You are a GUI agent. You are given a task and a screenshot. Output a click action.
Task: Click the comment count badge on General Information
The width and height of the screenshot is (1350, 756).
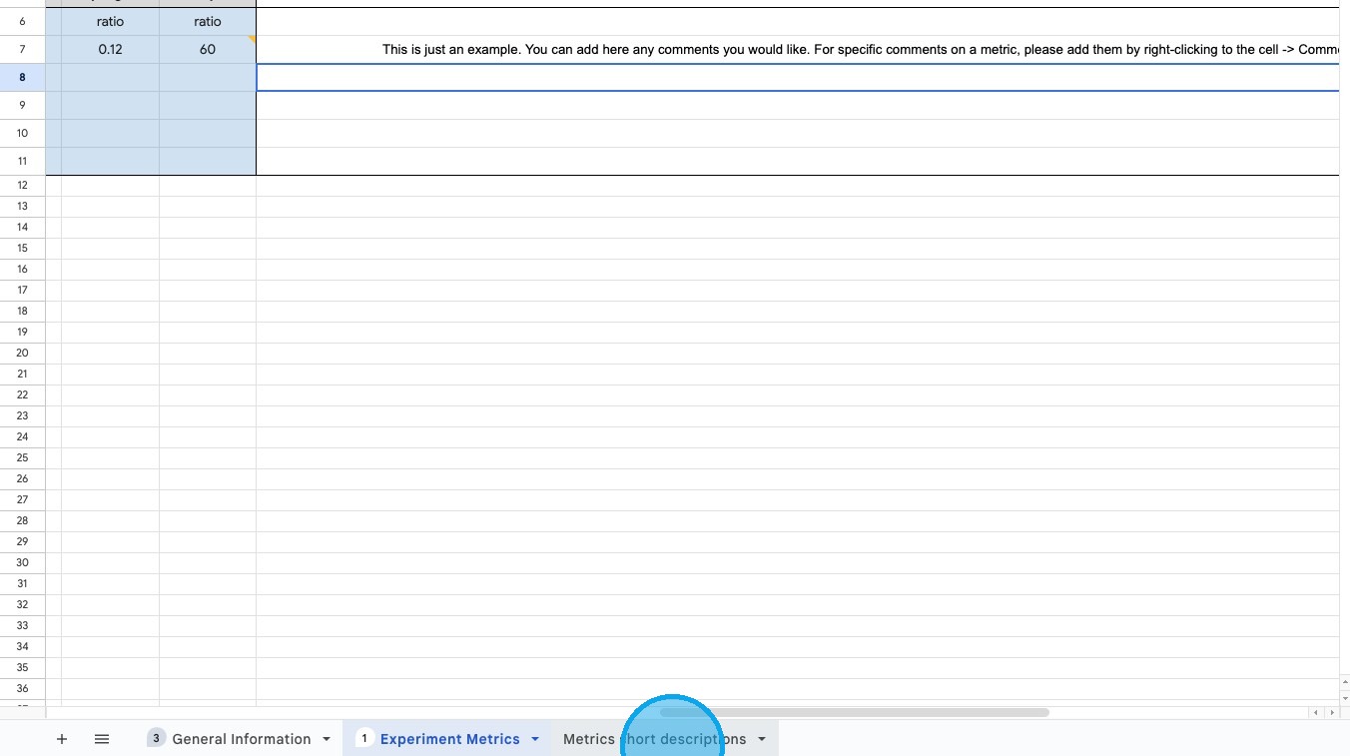pos(156,738)
